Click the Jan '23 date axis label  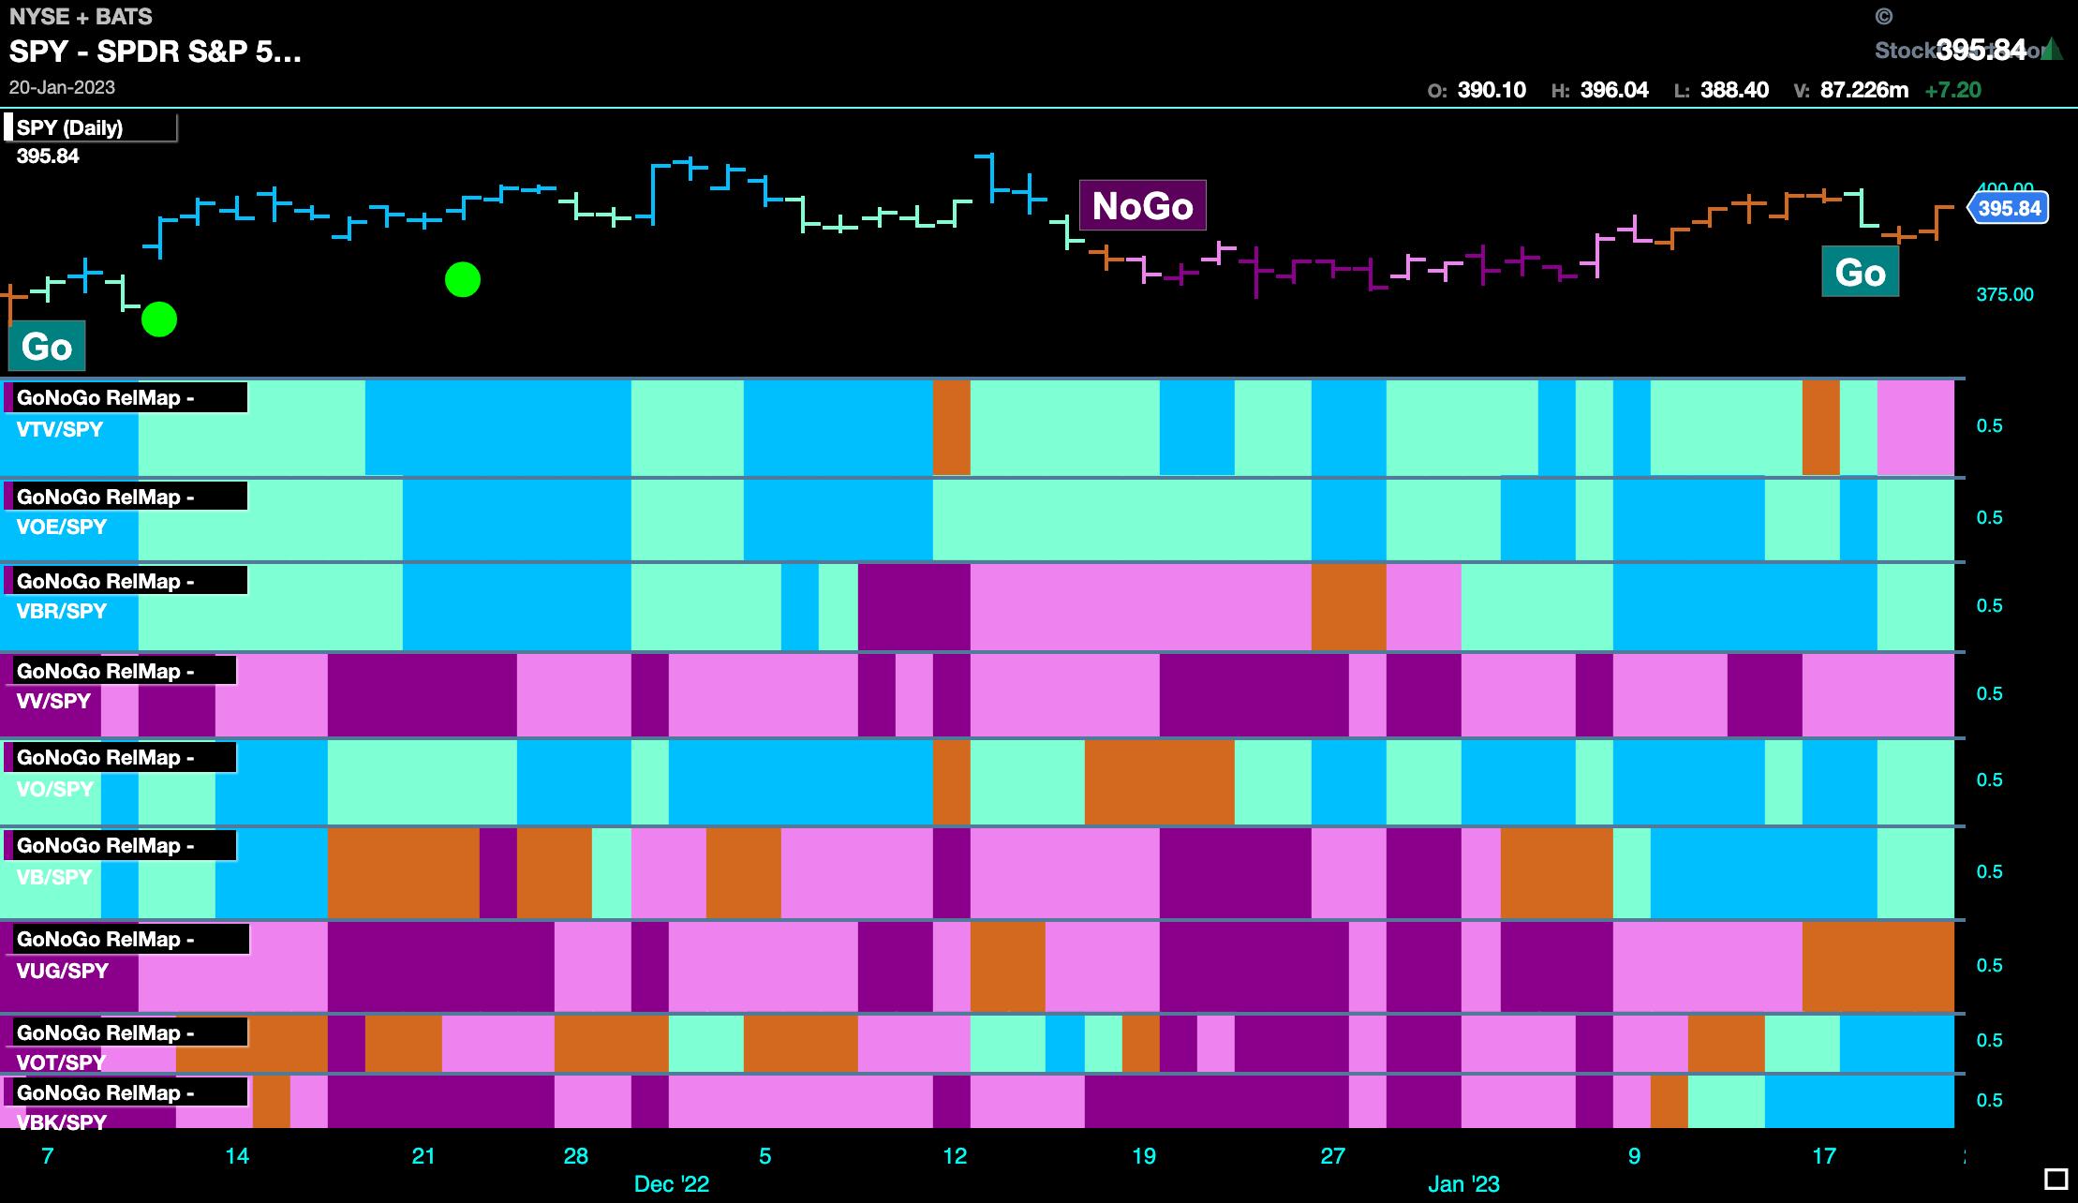tap(1463, 1183)
